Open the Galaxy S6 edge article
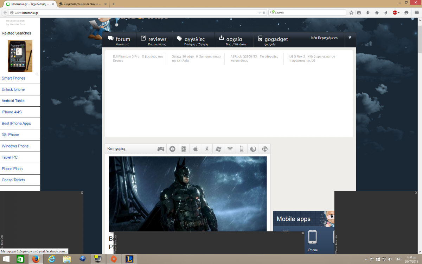 196,58
